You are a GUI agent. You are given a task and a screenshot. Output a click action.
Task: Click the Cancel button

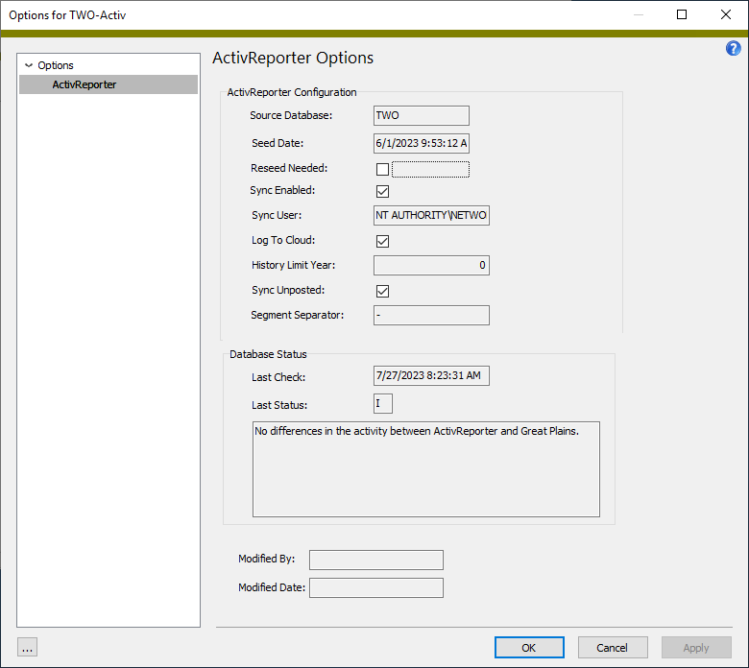(x=613, y=648)
